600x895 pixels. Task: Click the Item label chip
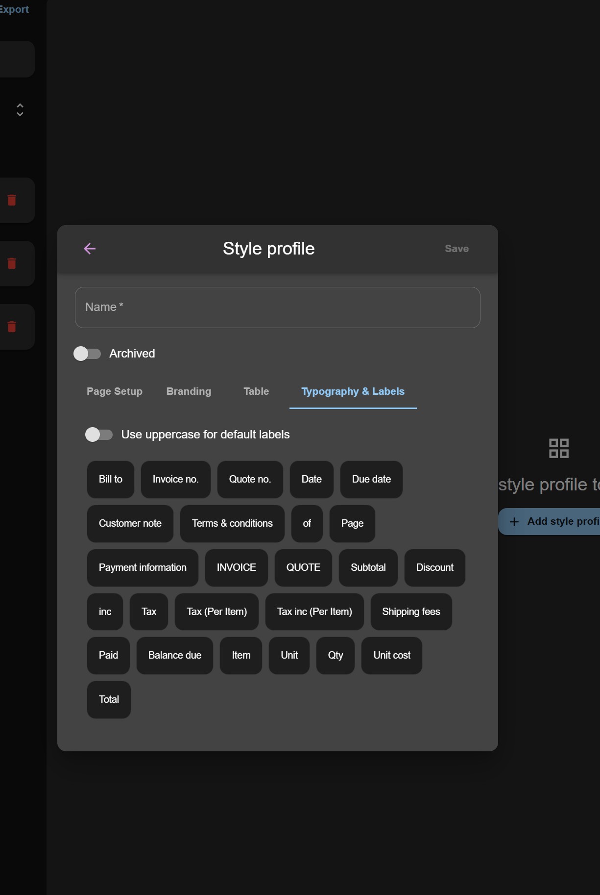pyautogui.click(x=241, y=656)
